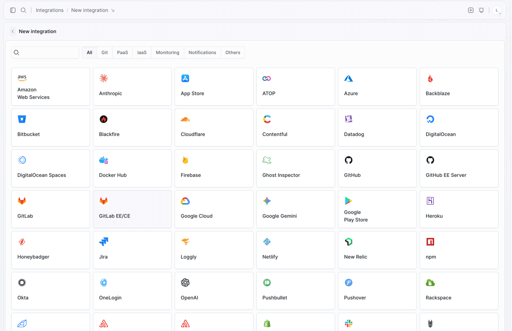Click the npm red square icon
Viewport: 512px width, 331px height.
point(430,242)
